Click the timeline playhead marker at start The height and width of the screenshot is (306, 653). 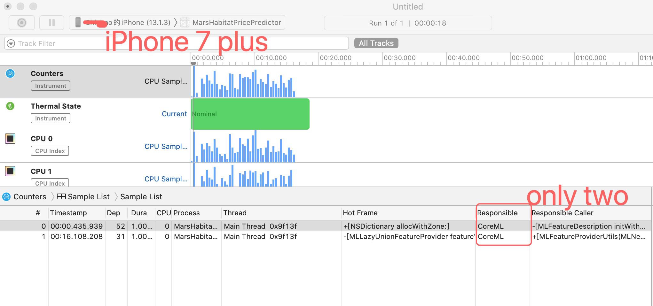(193, 64)
